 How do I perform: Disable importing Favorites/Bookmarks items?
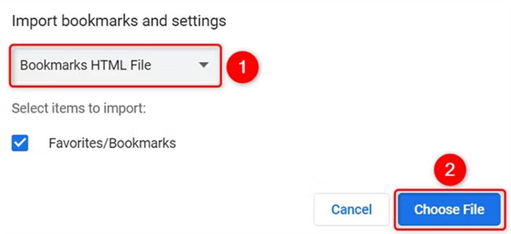[x=20, y=143]
